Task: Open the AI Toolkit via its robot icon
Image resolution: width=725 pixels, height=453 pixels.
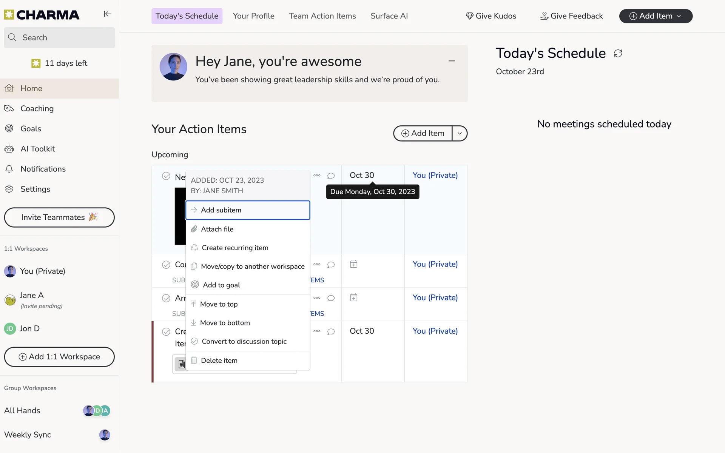Action: (9, 149)
